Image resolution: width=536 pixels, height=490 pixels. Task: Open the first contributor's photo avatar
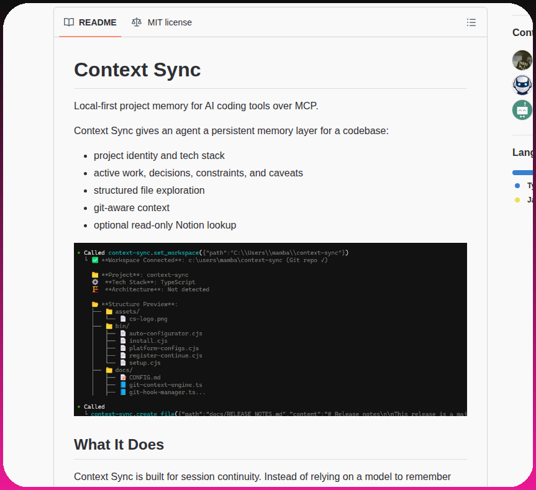pos(522,60)
